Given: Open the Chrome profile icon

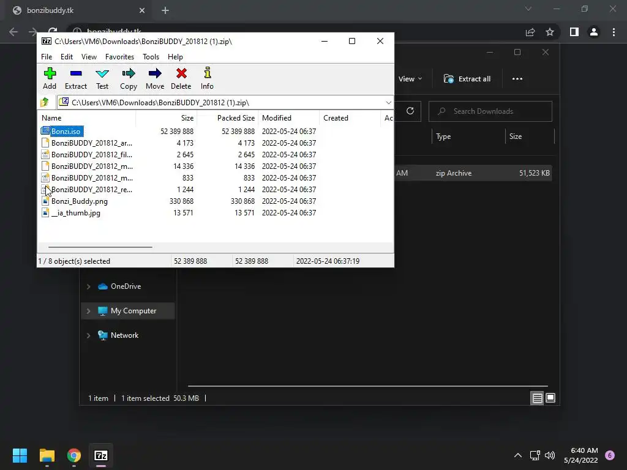Looking at the screenshot, I should (x=594, y=32).
